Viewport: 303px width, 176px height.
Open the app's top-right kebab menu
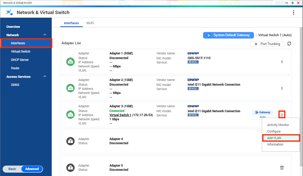294,12
